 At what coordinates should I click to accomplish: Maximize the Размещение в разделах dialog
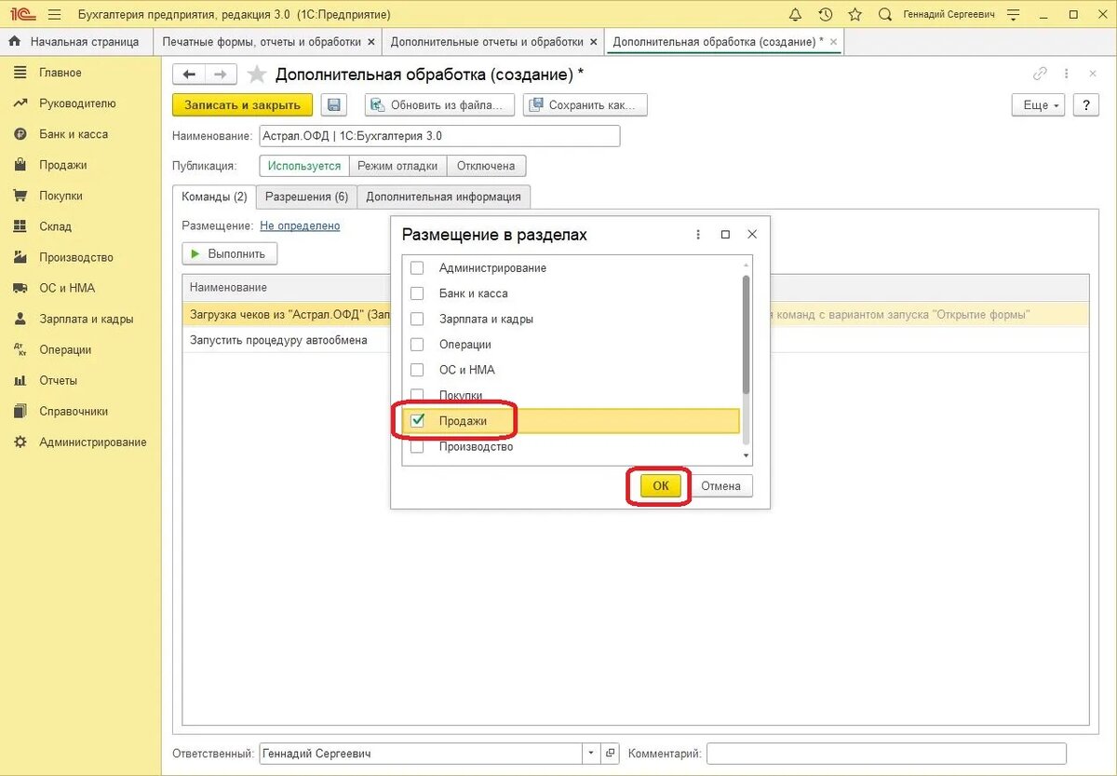tap(725, 235)
